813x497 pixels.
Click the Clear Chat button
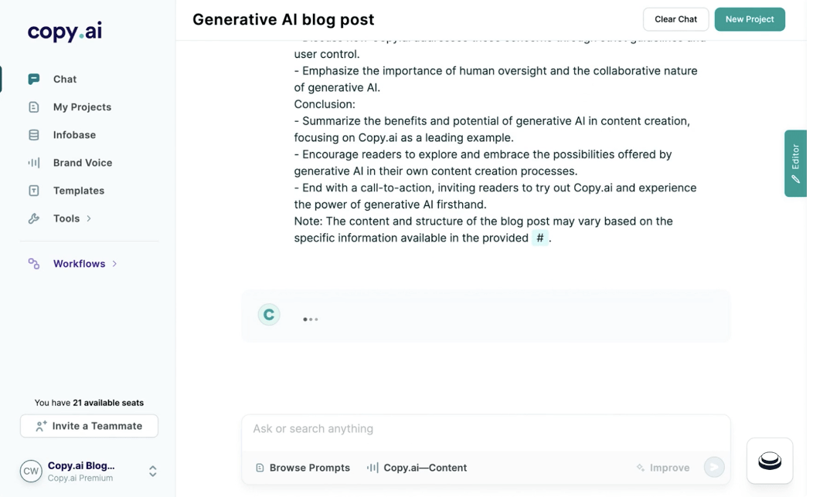[x=675, y=19]
